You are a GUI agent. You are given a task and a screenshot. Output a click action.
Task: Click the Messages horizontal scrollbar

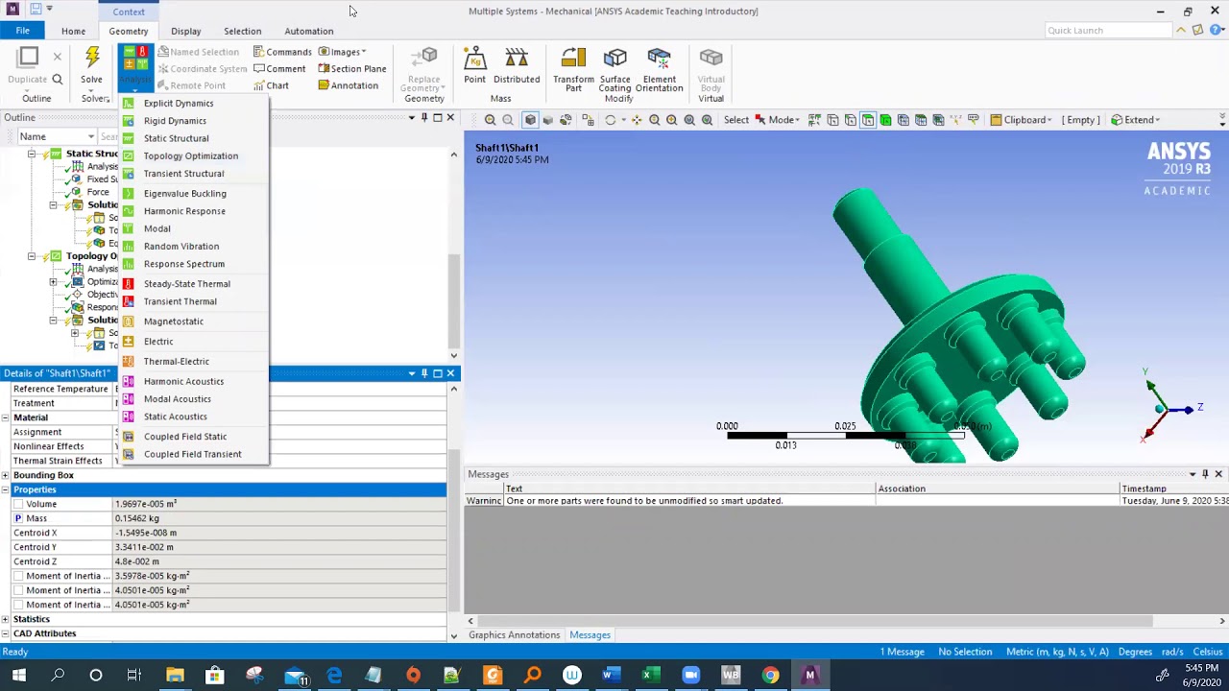[x=814, y=621]
